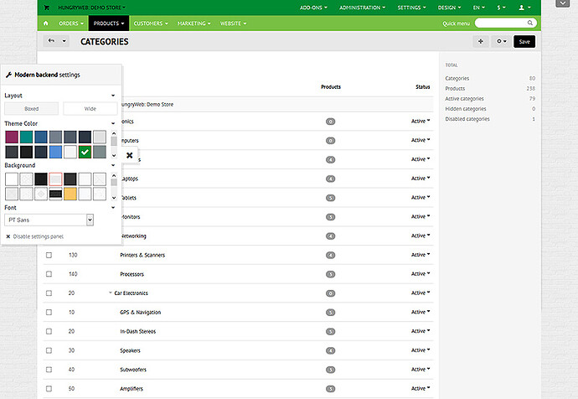Open the EN language dropdown
This screenshot has height=399, width=578.
pos(479,8)
